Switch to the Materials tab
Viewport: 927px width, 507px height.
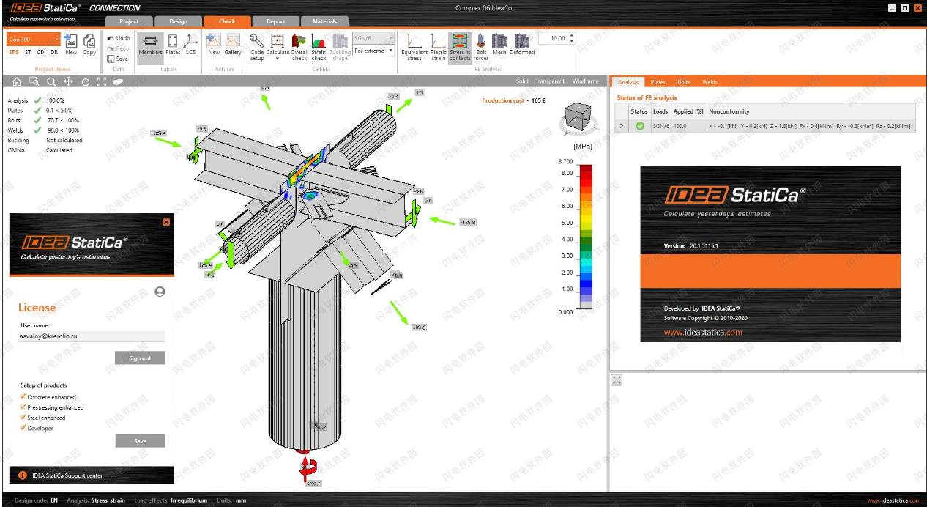pyautogui.click(x=324, y=21)
